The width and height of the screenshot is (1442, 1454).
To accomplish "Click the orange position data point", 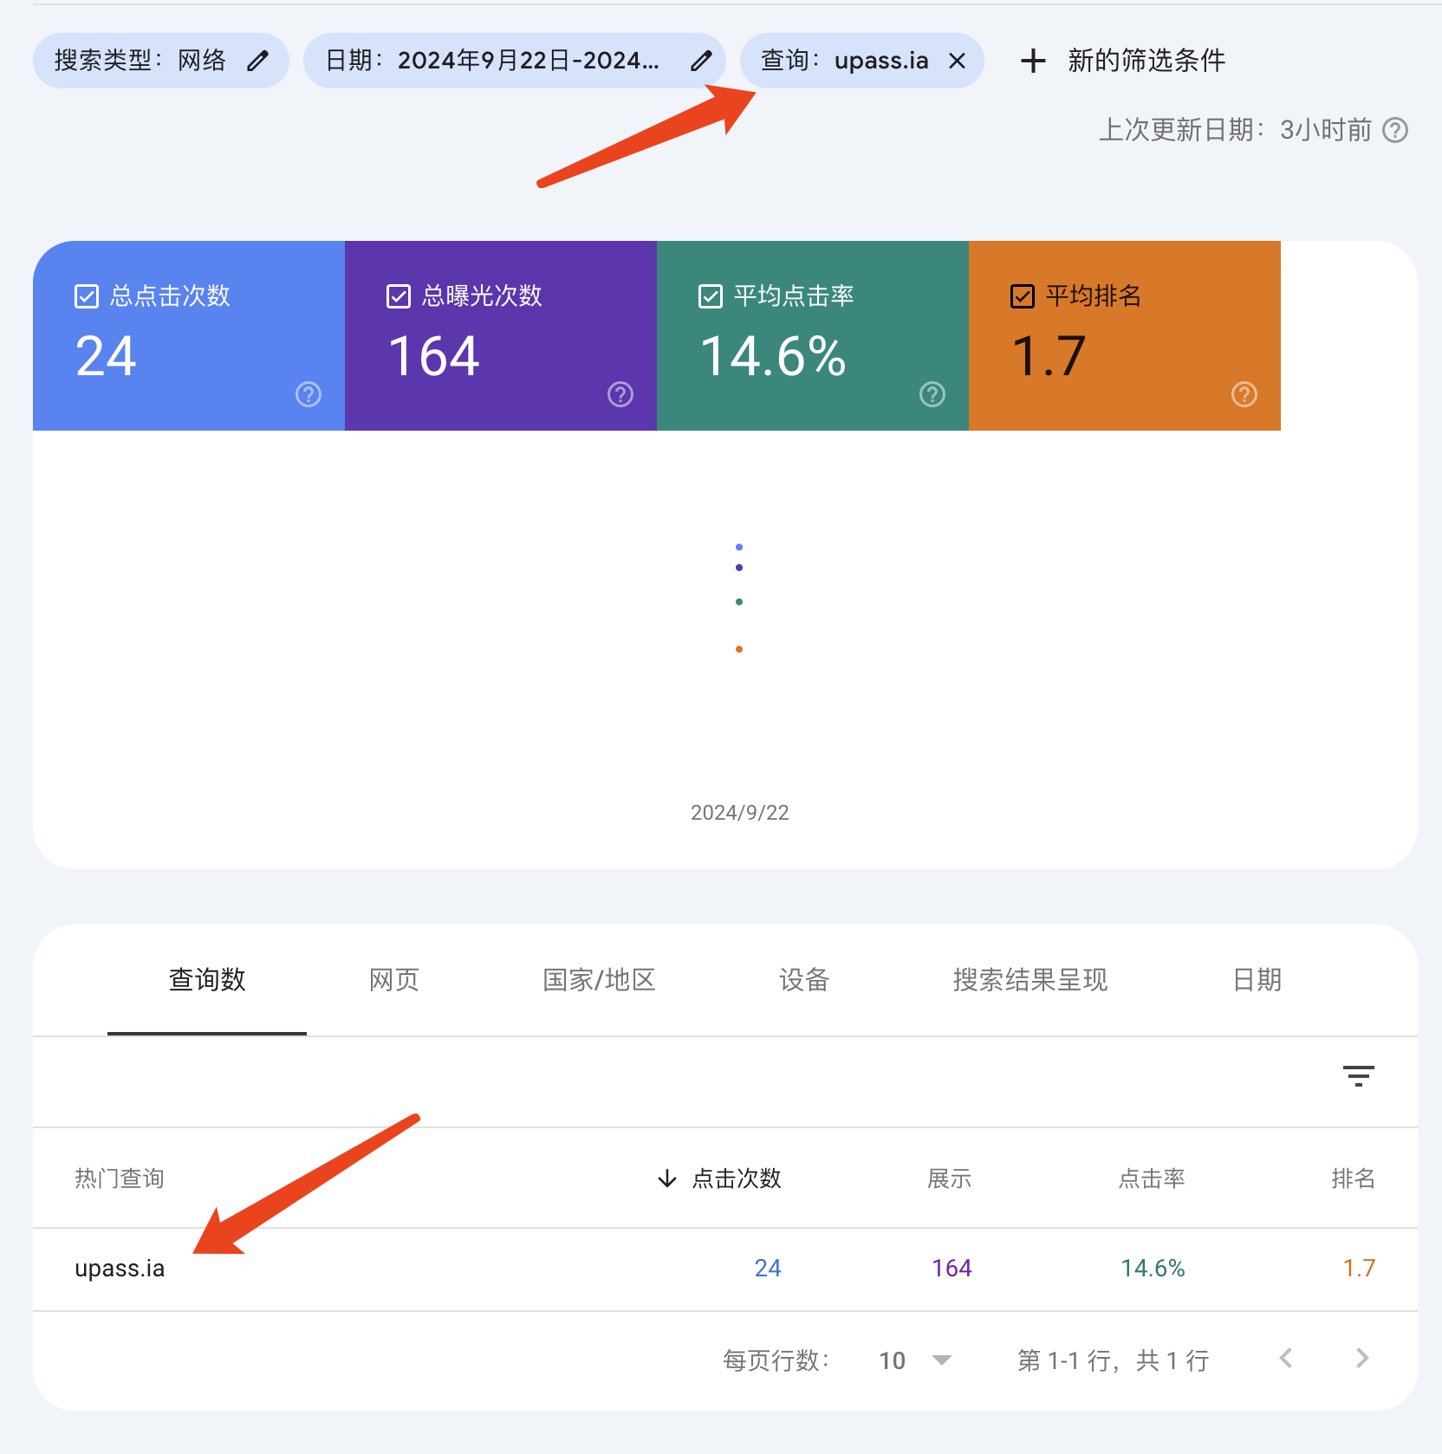I will pos(739,649).
